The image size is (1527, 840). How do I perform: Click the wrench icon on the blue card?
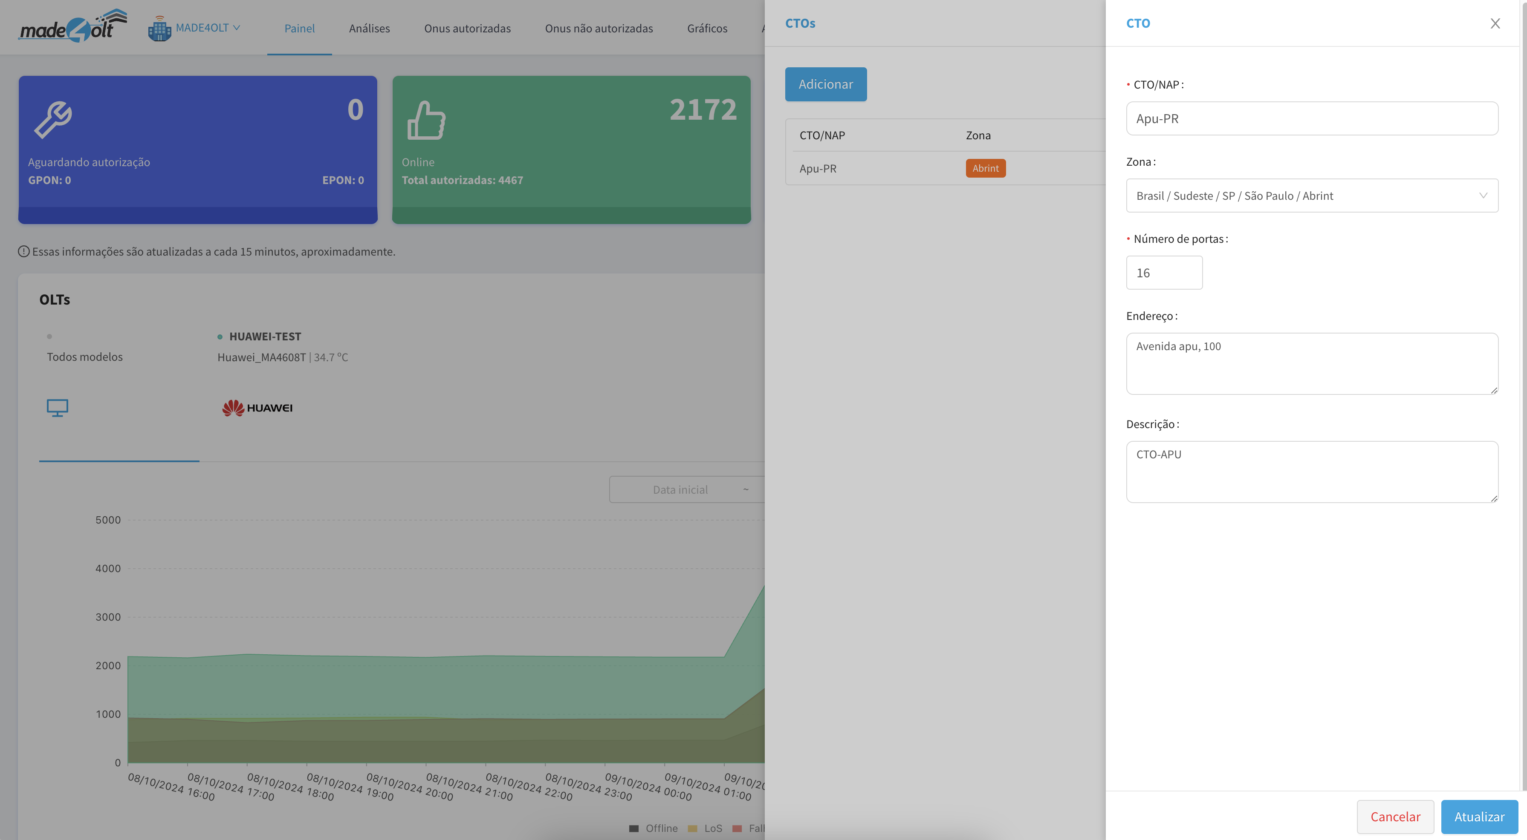point(53,120)
